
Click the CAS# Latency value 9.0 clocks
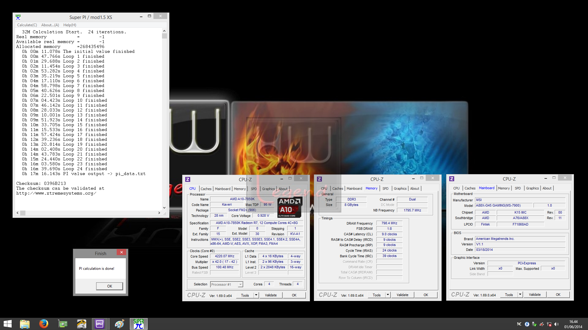pyautogui.click(x=389, y=234)
